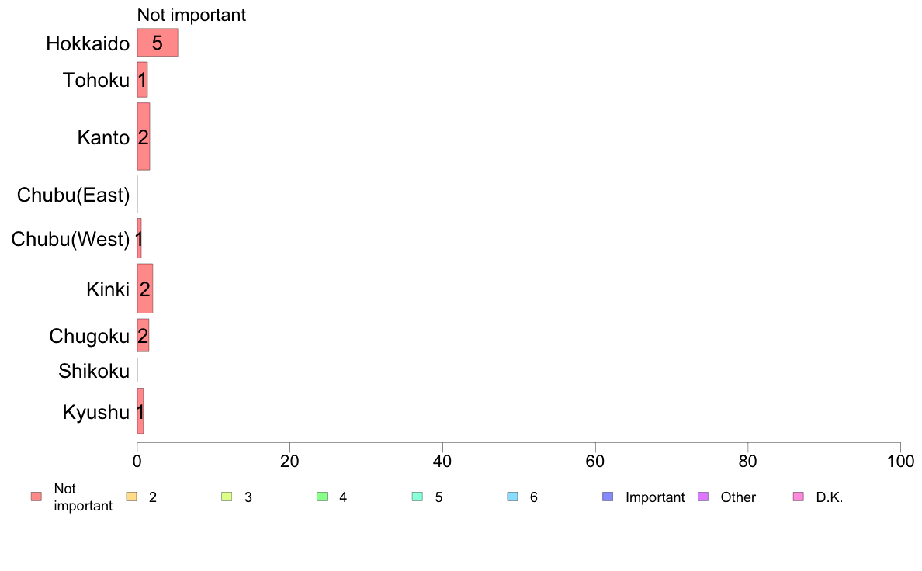This screenshot has width=922, height=571.
Task: Click the Kyushu bar showing 1
Action: coord(140,411)
